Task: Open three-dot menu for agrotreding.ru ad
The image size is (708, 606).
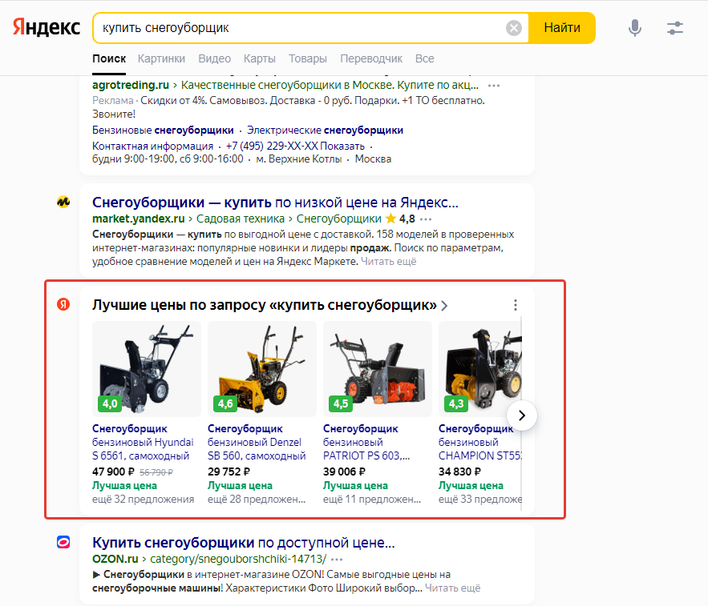Action: (x=494, y=85)
